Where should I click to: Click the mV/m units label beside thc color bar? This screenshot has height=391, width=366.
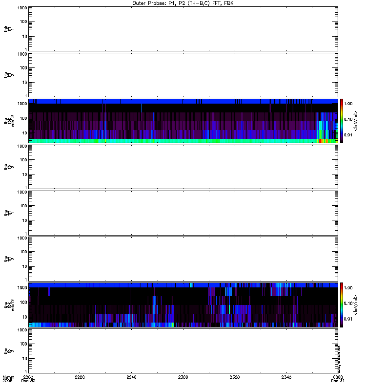coord(356,305)
